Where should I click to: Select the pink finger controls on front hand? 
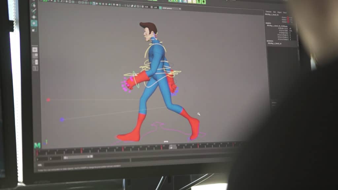pyautogui.click(x=126, y=84)
